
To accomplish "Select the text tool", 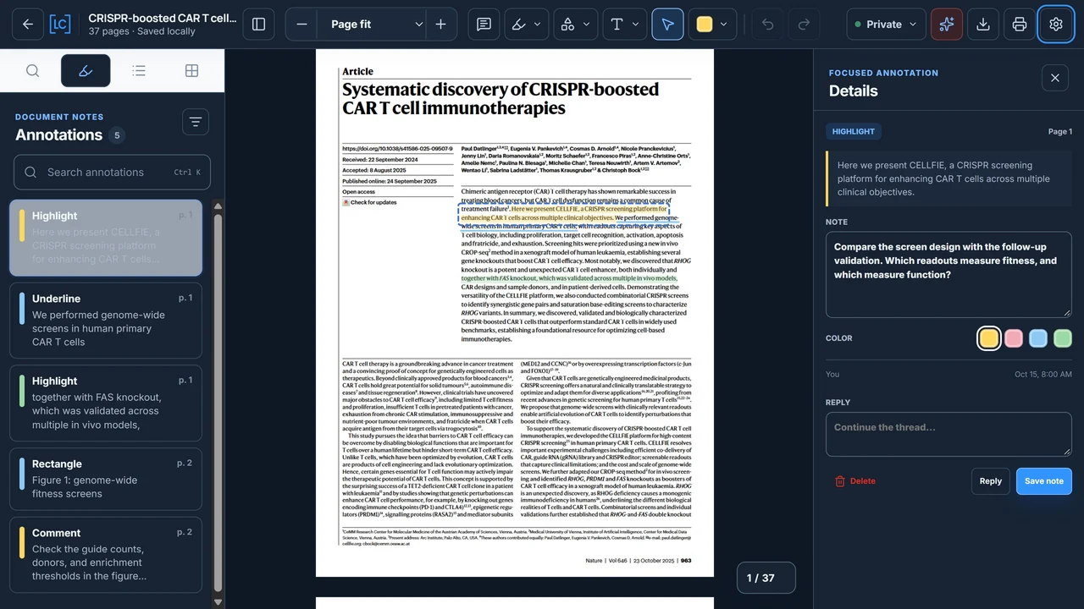I will [x=617, y=25].
